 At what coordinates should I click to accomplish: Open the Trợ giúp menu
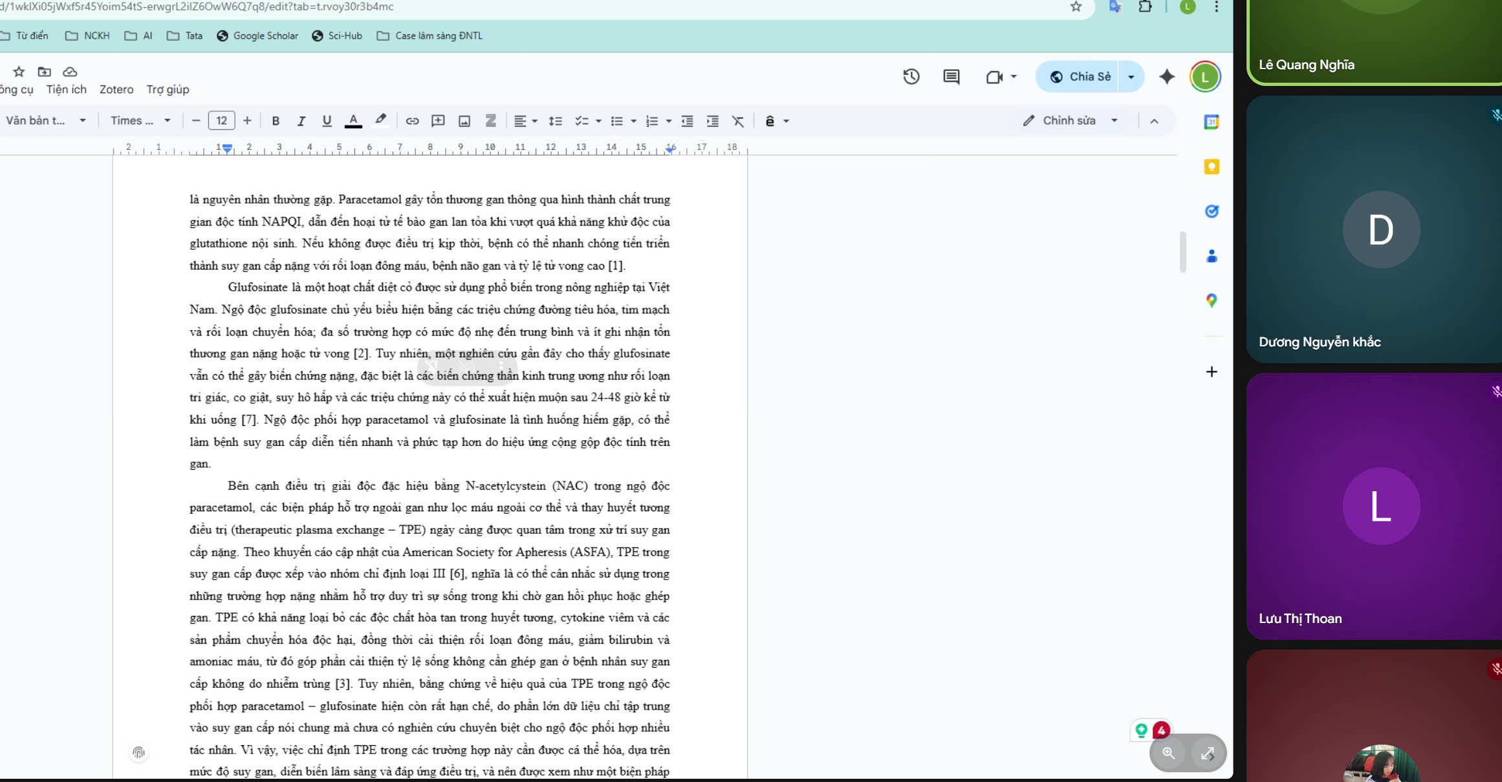tap(168, 89)
